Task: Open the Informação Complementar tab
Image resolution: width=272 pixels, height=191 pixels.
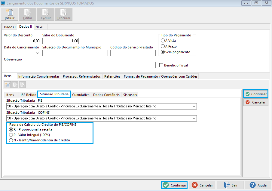Action: pyautogui.click(x=39, y=76)
